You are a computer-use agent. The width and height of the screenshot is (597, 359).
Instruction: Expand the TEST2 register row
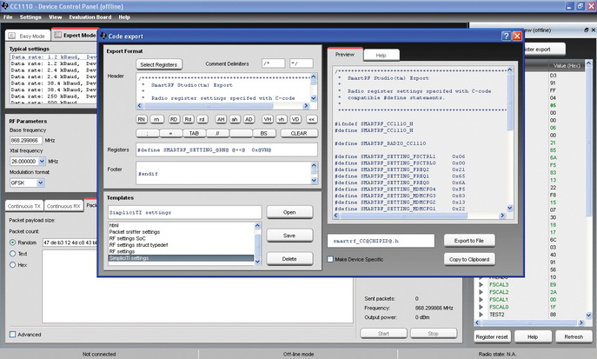click(x=481, y=315)
